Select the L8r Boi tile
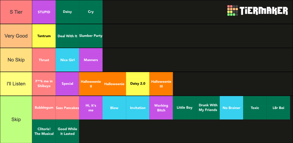293x143 pixels. coord(278,108)
